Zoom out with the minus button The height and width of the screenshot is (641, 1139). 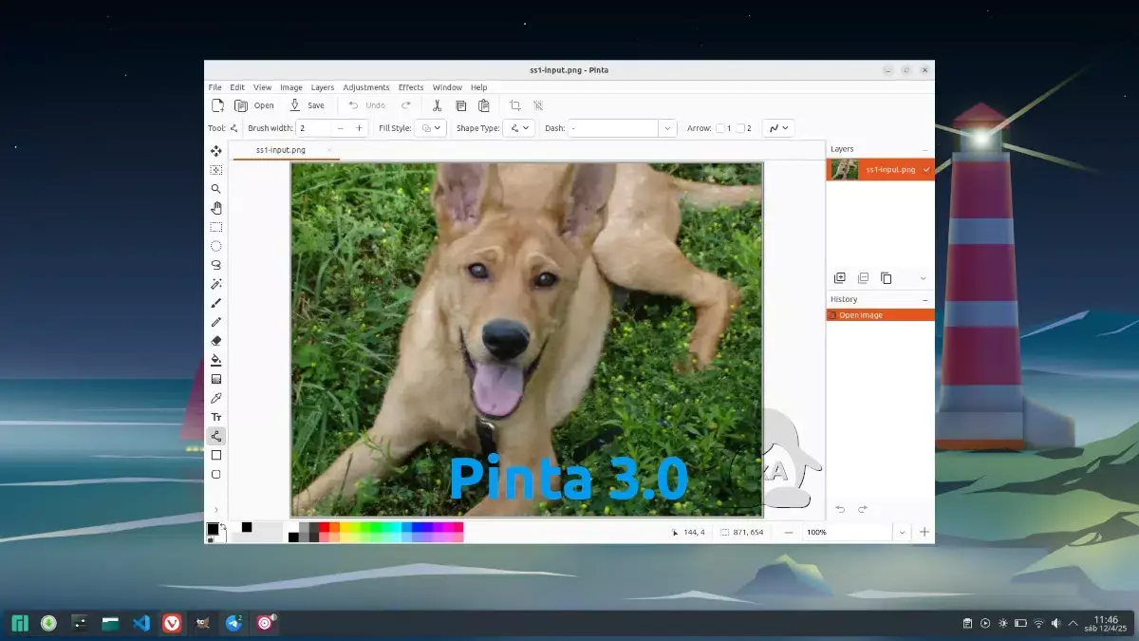(x=789, y=533)
